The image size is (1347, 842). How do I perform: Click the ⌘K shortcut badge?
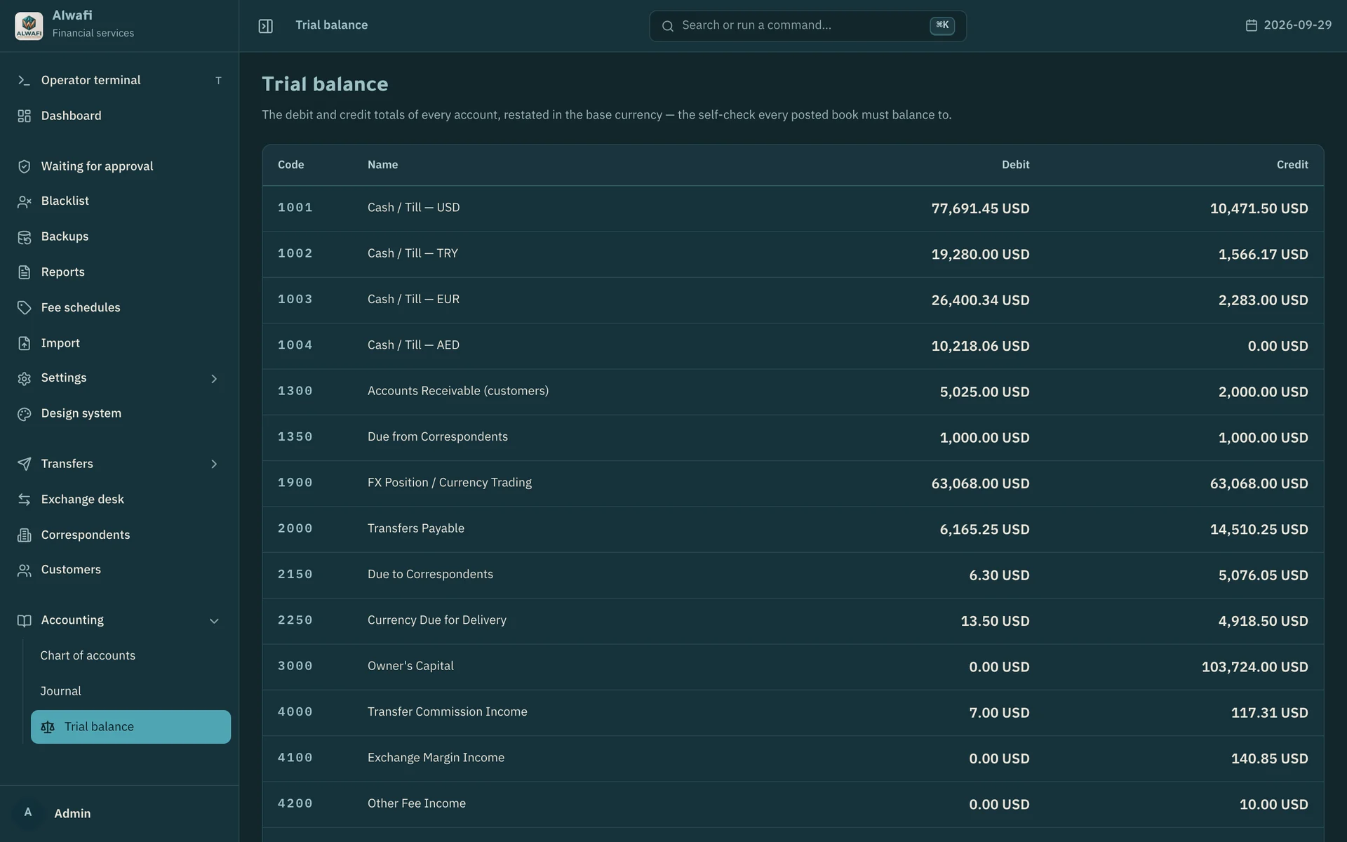(x=941, y=25)
